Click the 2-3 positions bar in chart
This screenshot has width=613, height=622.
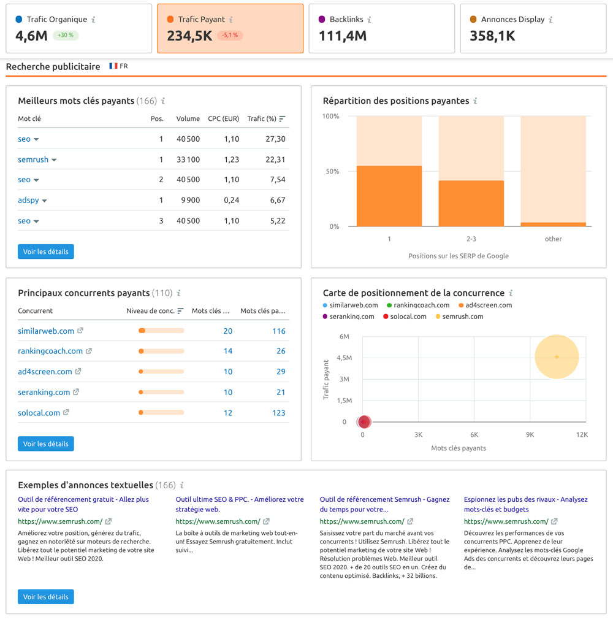471,204
